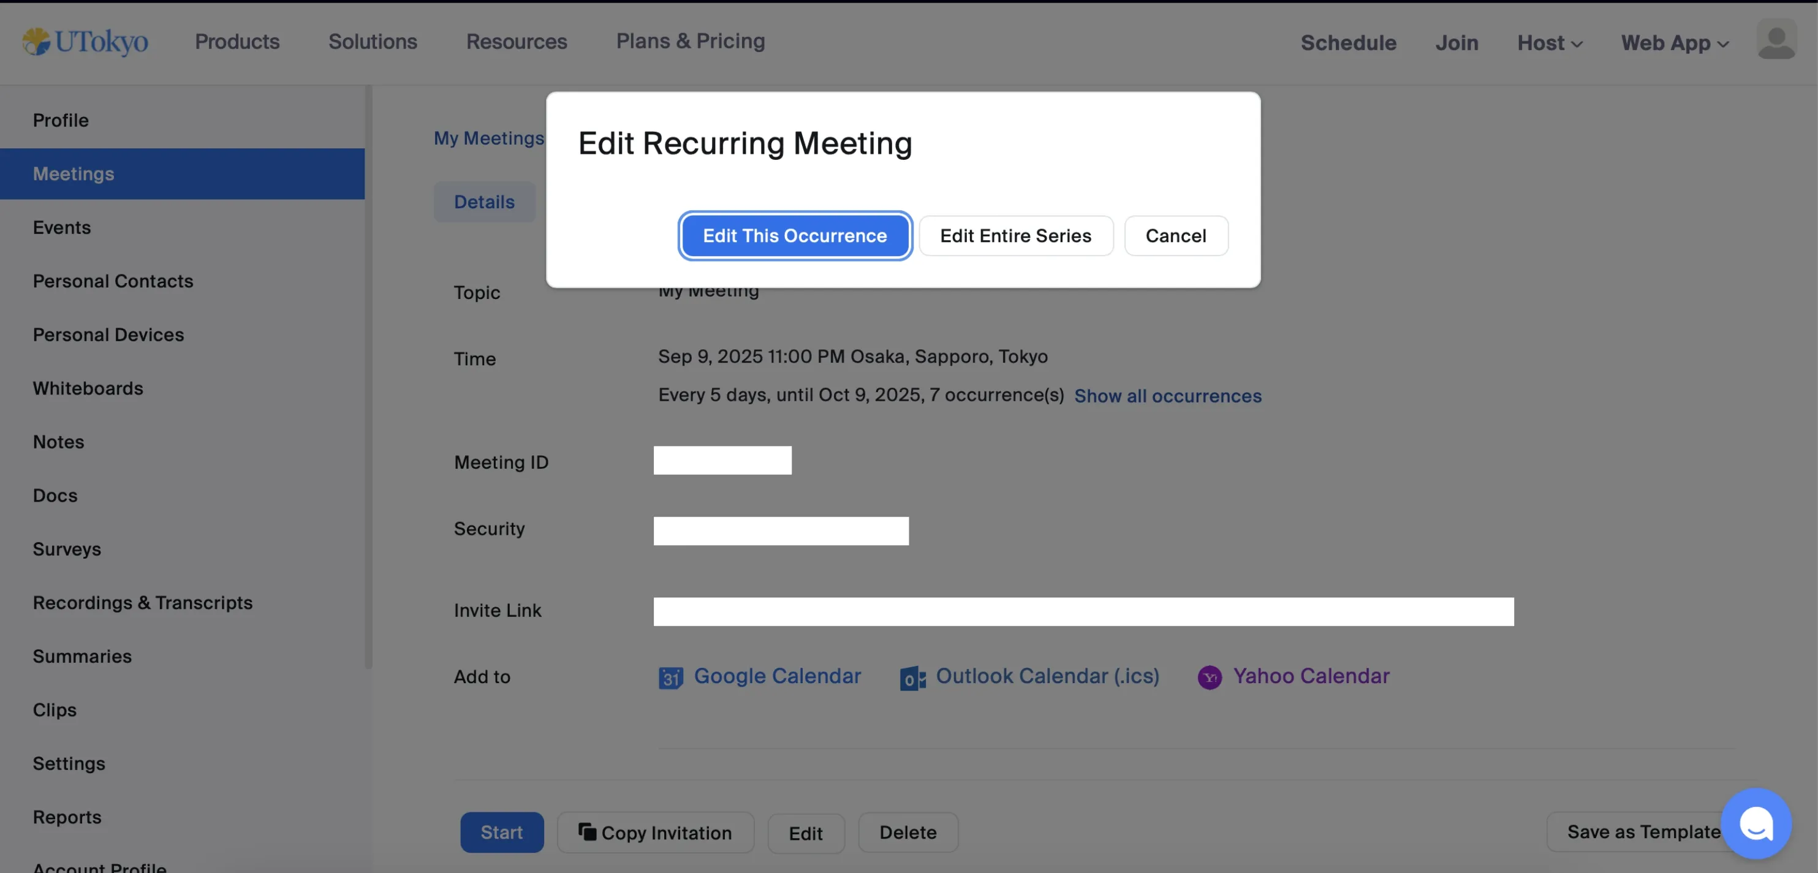Click the Google Calendar icon
Viewport: 1818px width, 873px height.
pyautogui.click(x=670, y=678)
